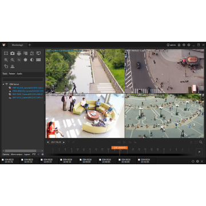The image size is (206, 206).
Task: Check the first event checkbox in the bottom bar
Action: 3,160
